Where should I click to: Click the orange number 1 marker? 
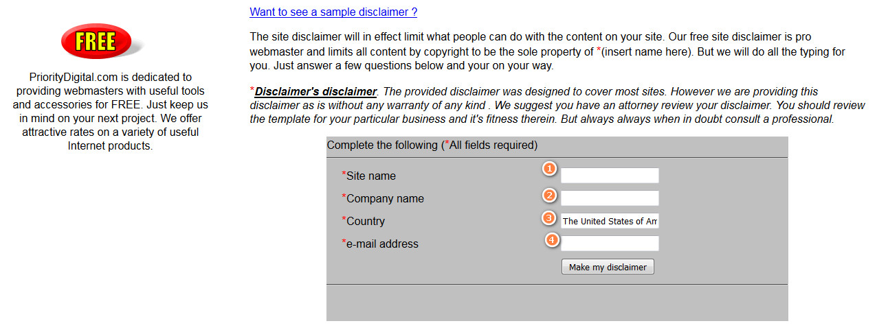549,169
